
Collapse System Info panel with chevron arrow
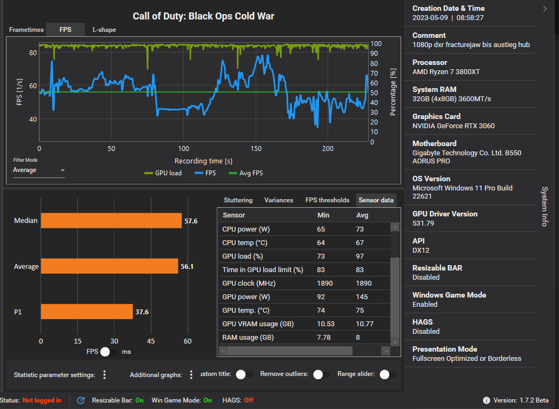[545, 9]
